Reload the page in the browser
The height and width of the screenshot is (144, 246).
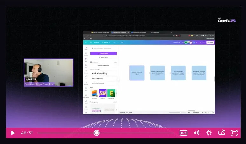click(90, 36)
